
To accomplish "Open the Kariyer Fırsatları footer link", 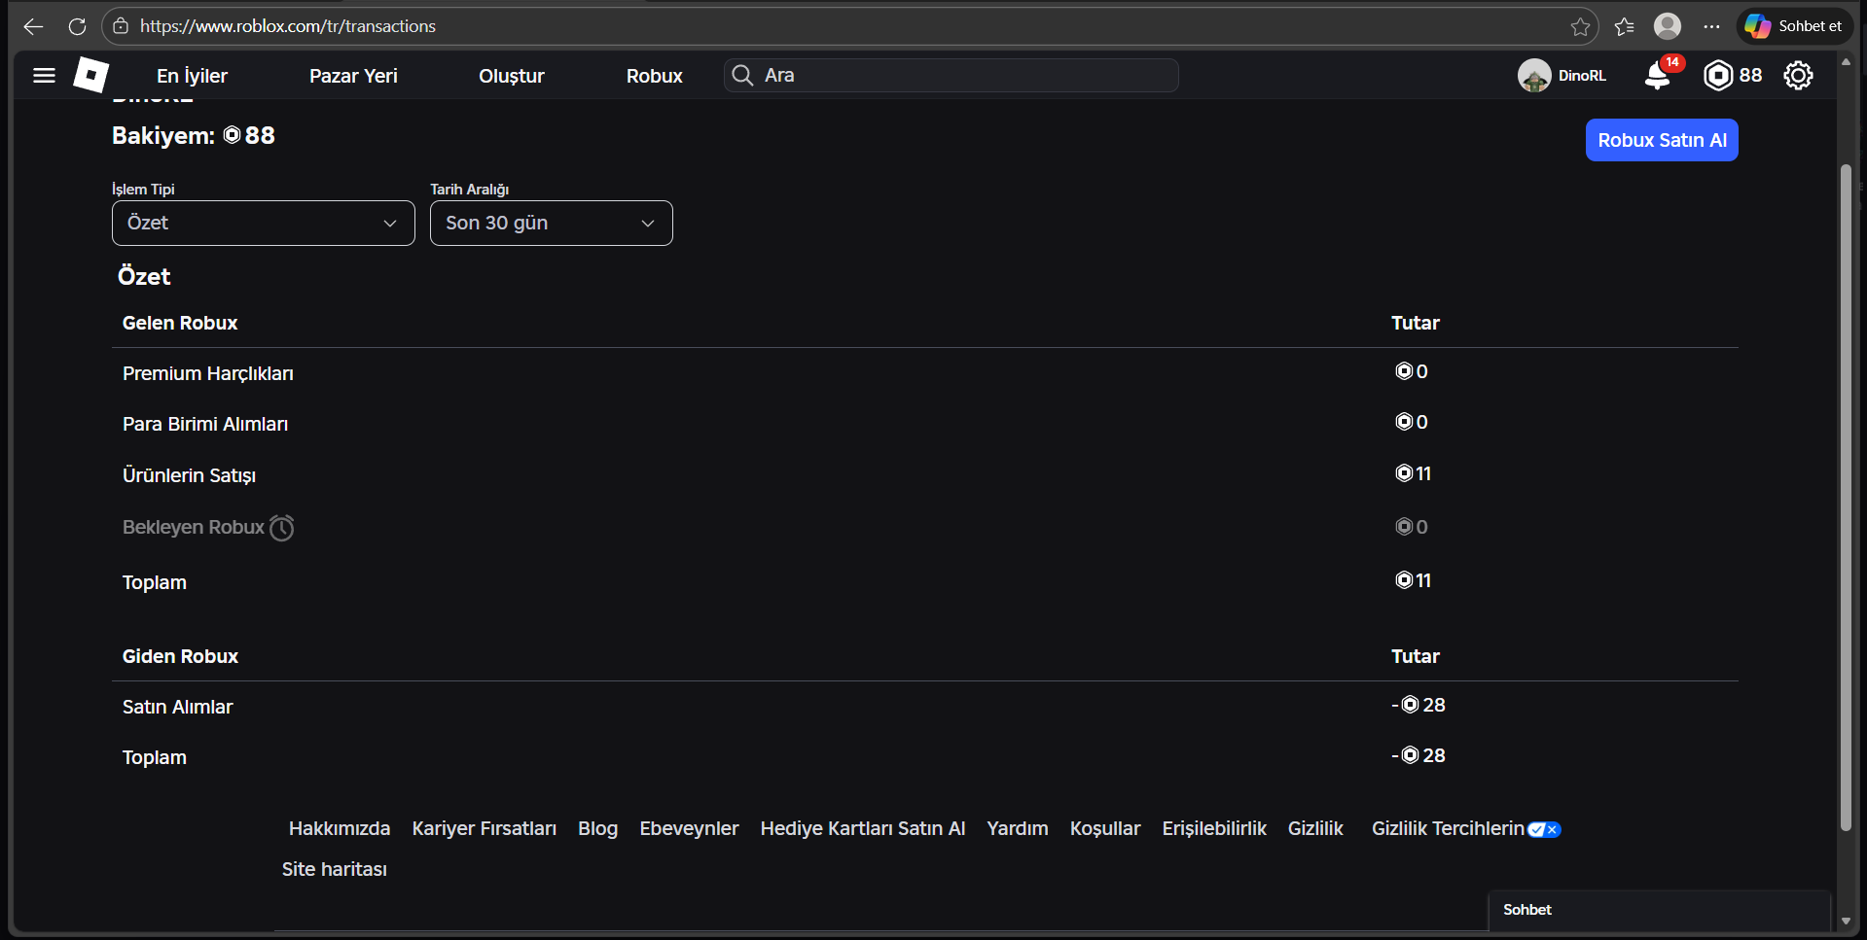I will pyautogui.click(x=485, y=828).
